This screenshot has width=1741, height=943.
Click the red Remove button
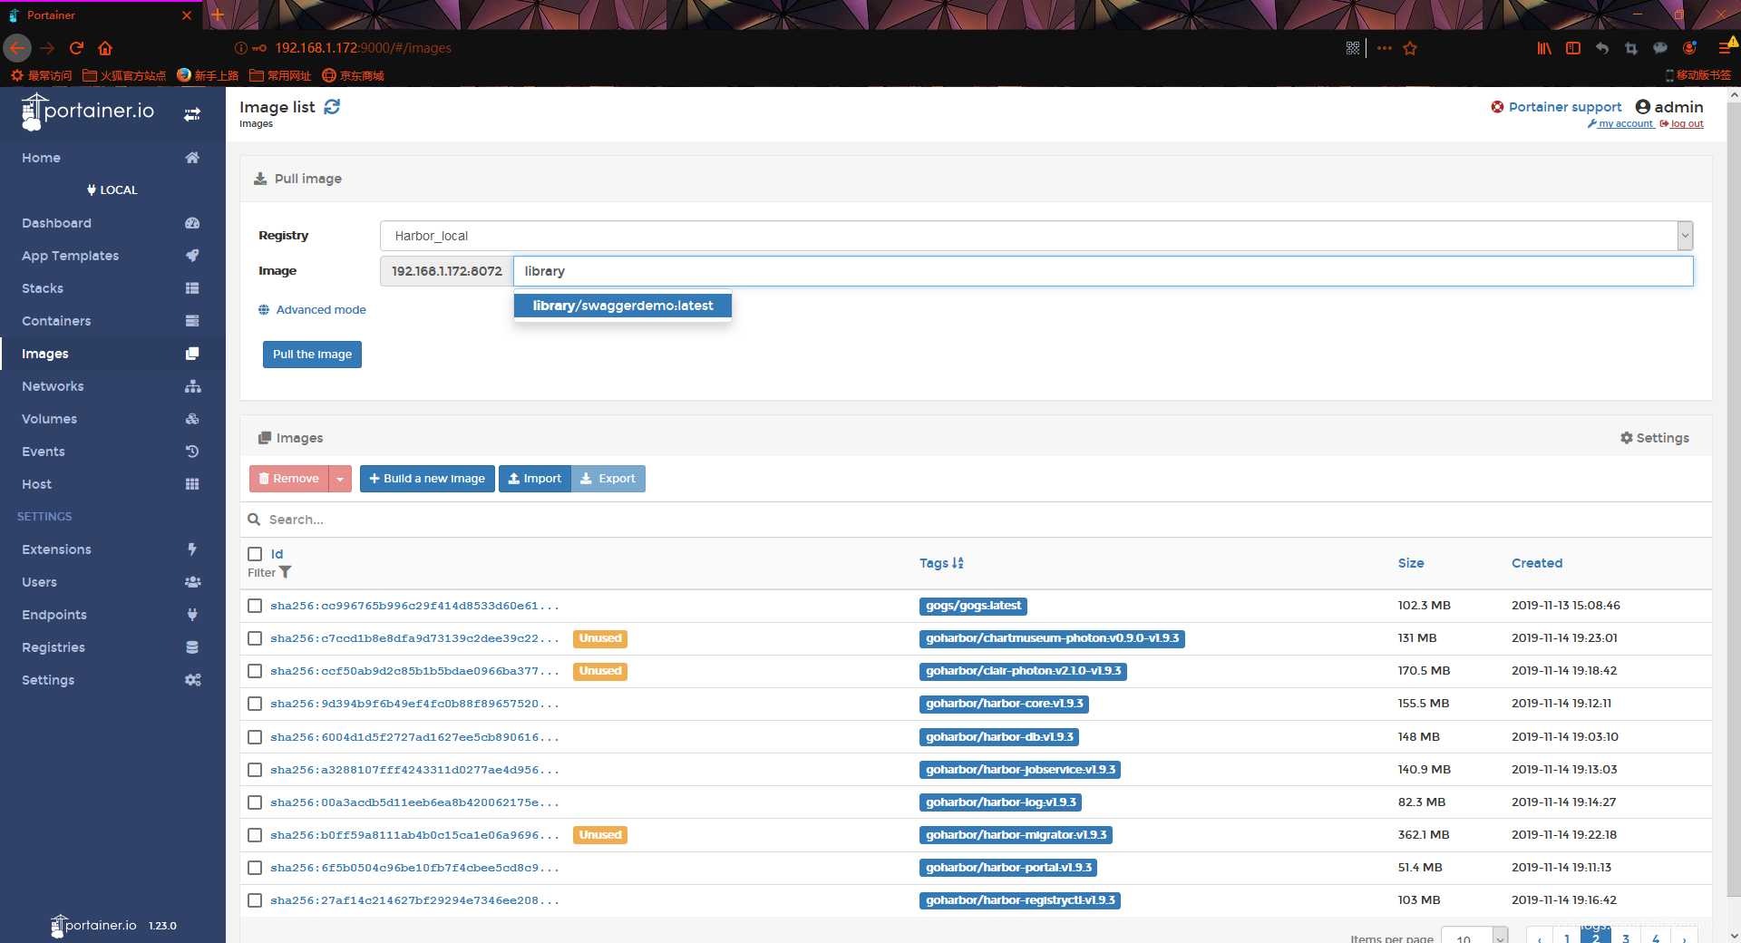click(x=289, y=479)
